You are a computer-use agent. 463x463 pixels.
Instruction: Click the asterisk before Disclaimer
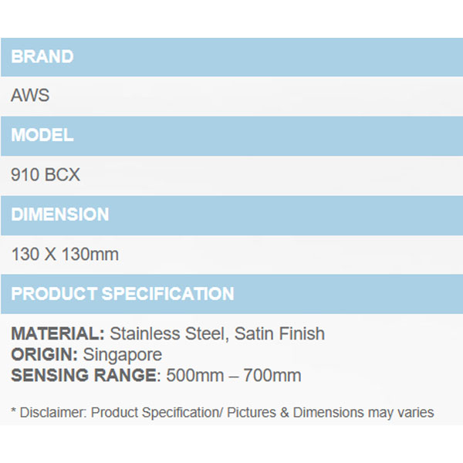click(x=14, y=411)
